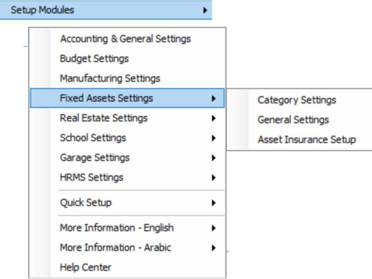Screen dimensions: 372x279
Task: Open More Information - Arabic entry
Action: [127, 248]
